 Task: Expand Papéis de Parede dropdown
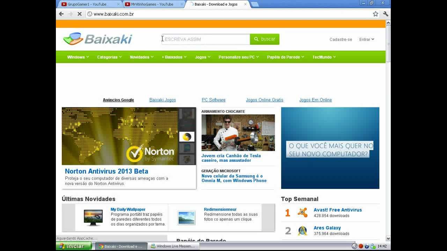[285, 57]
